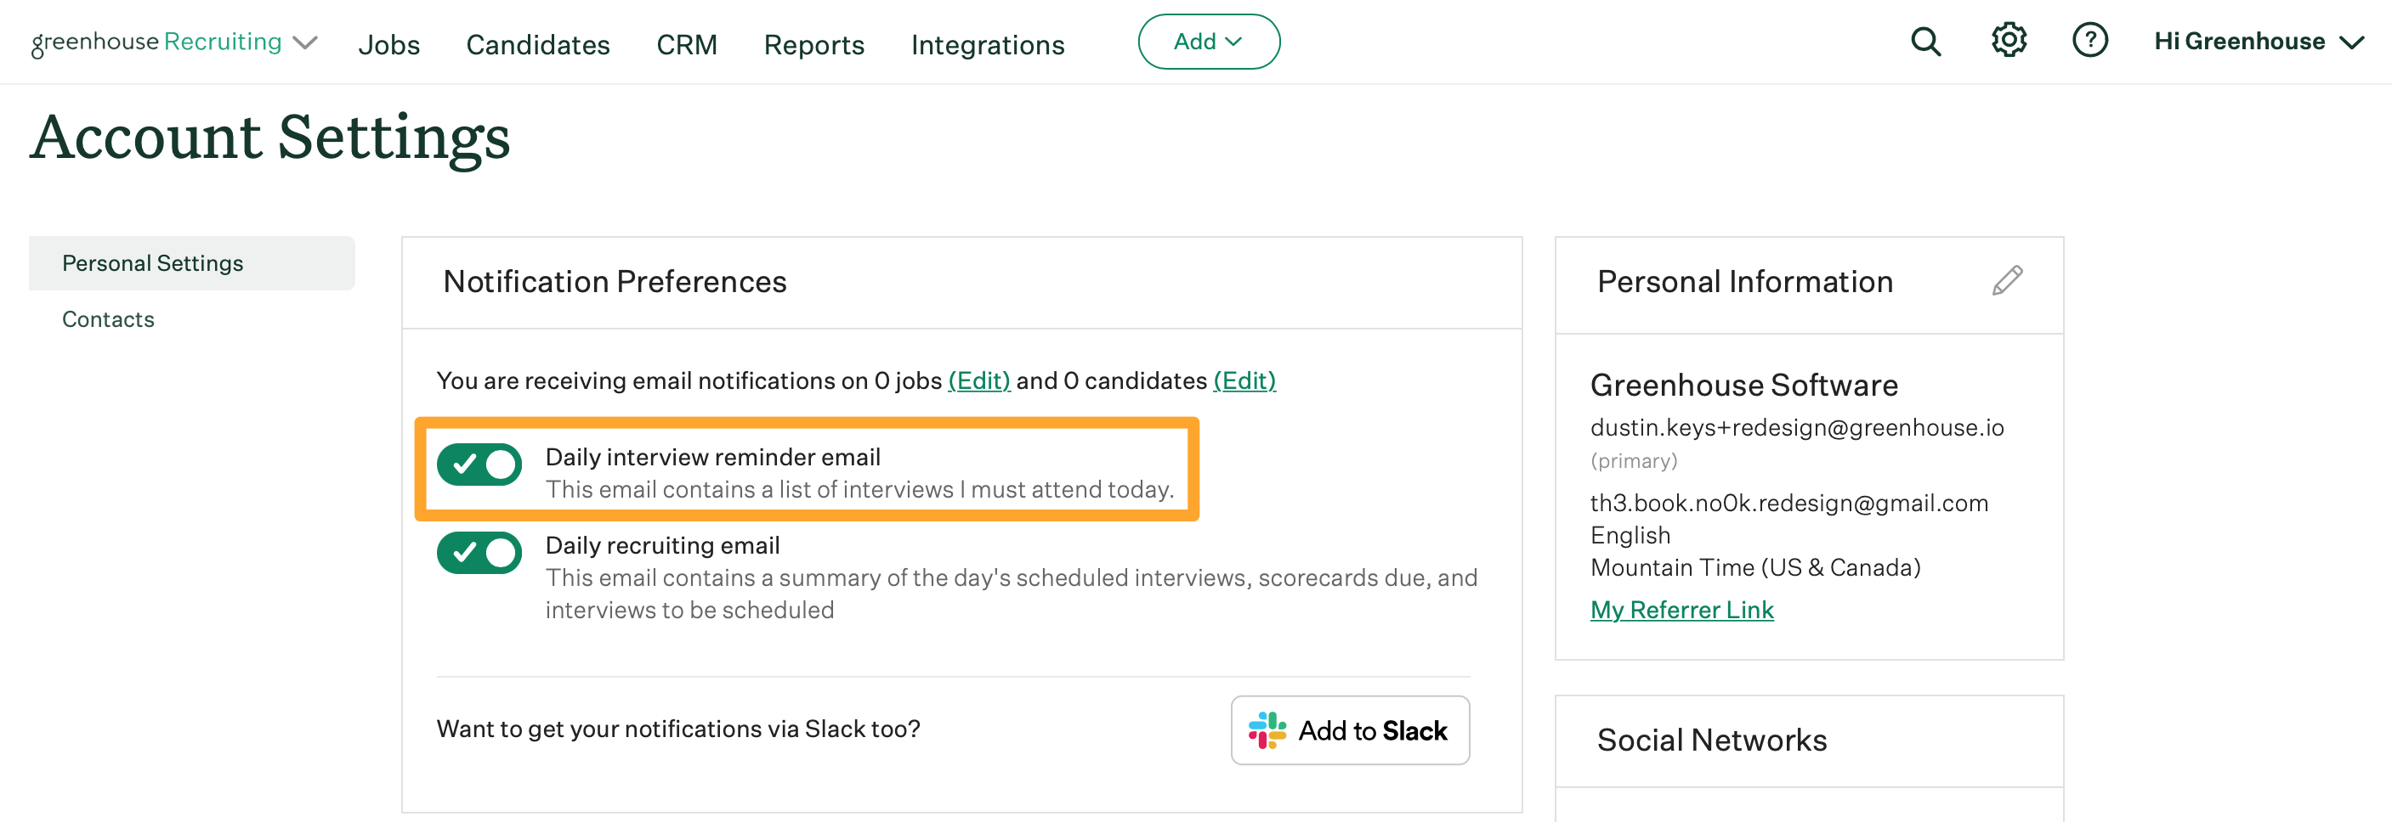Click the Greenhouse Software name
2392x822 pixels.
(x=1744, y=385)
